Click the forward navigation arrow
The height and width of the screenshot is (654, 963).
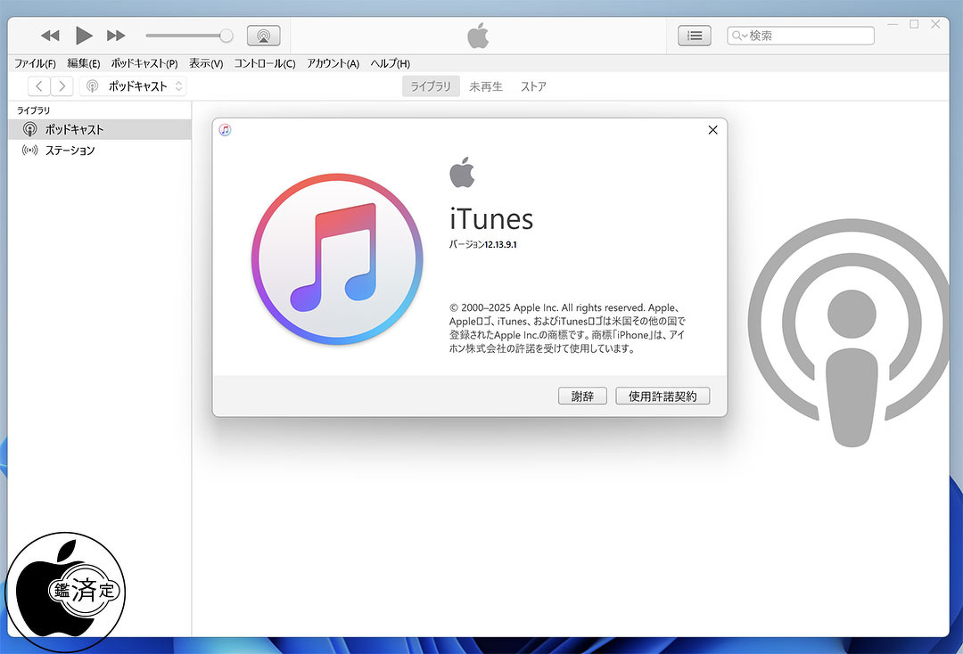(62, 86)
